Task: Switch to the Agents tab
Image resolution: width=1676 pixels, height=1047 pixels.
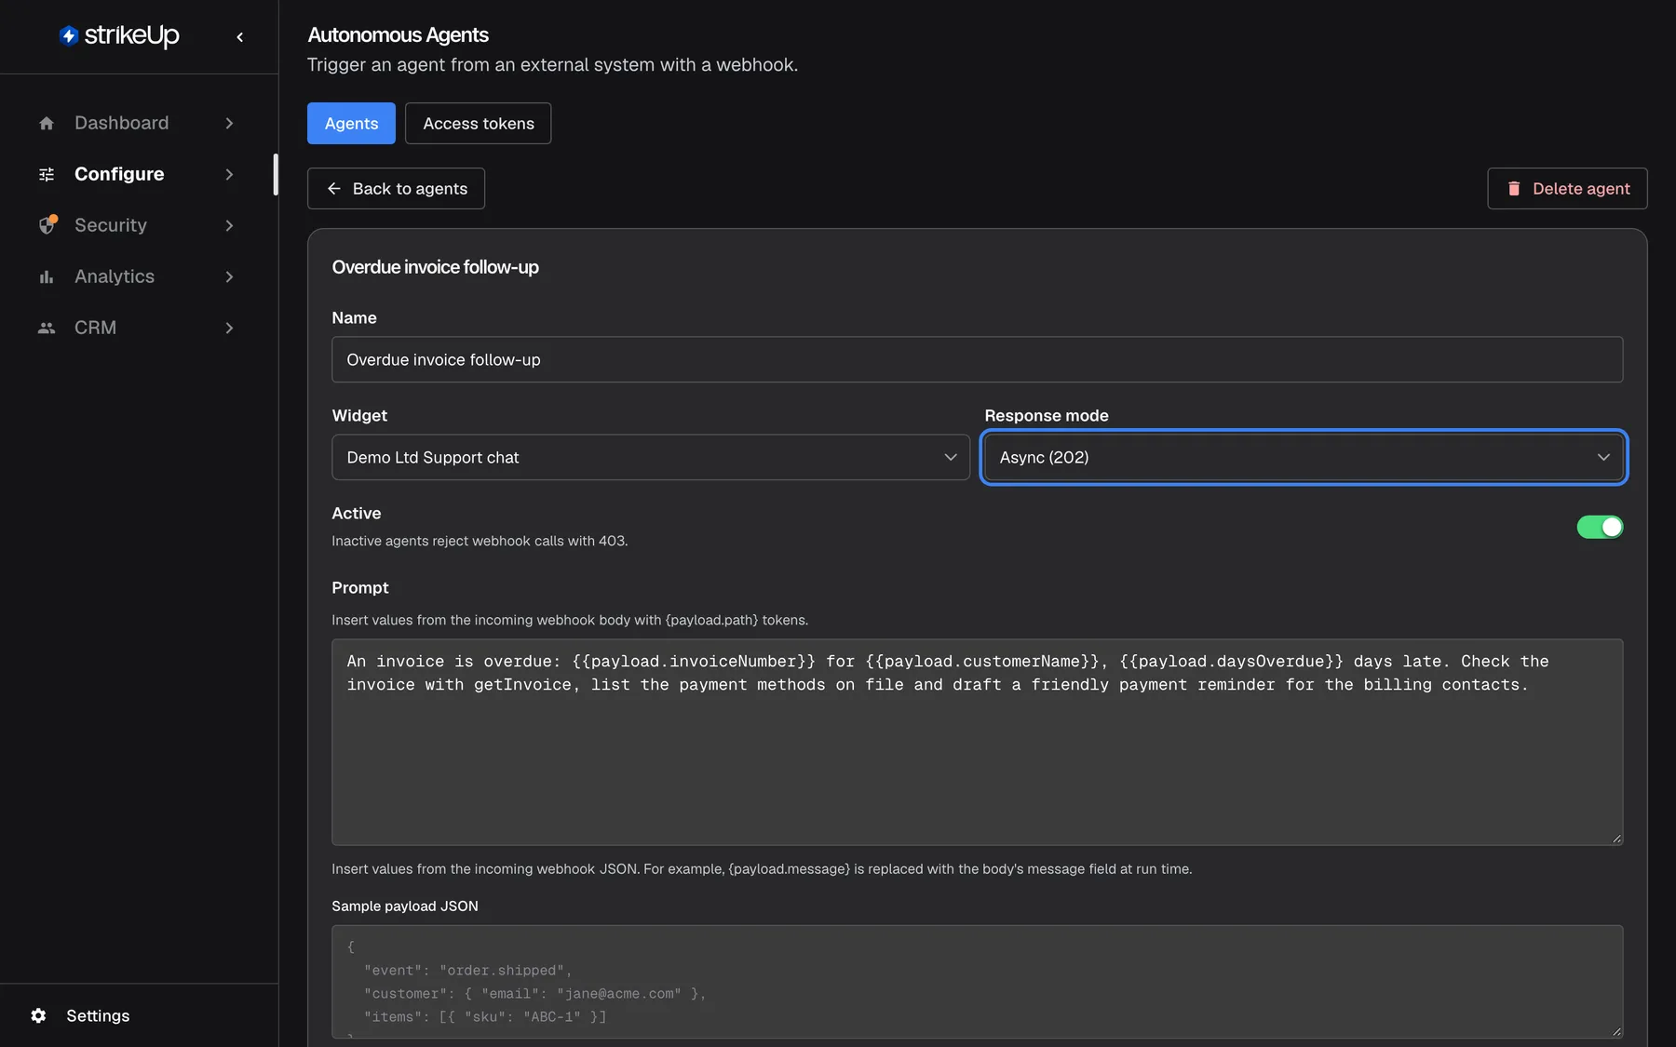Action: point(351,123)
